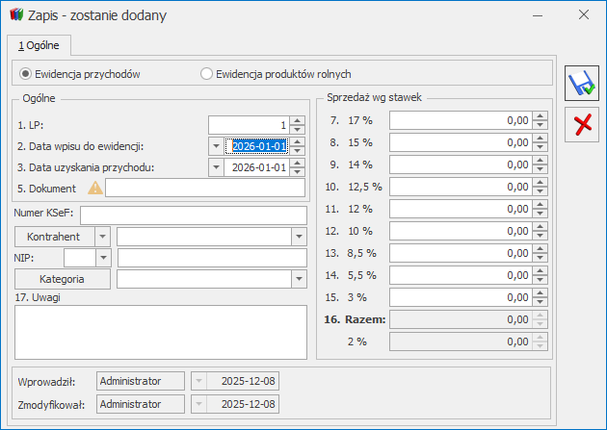The image size is (607, 430).
Task: Decrease the 17 % rate value
Action: [x=540, y=125]
